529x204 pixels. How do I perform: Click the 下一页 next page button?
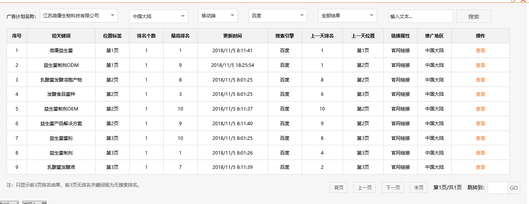point(393,187)
